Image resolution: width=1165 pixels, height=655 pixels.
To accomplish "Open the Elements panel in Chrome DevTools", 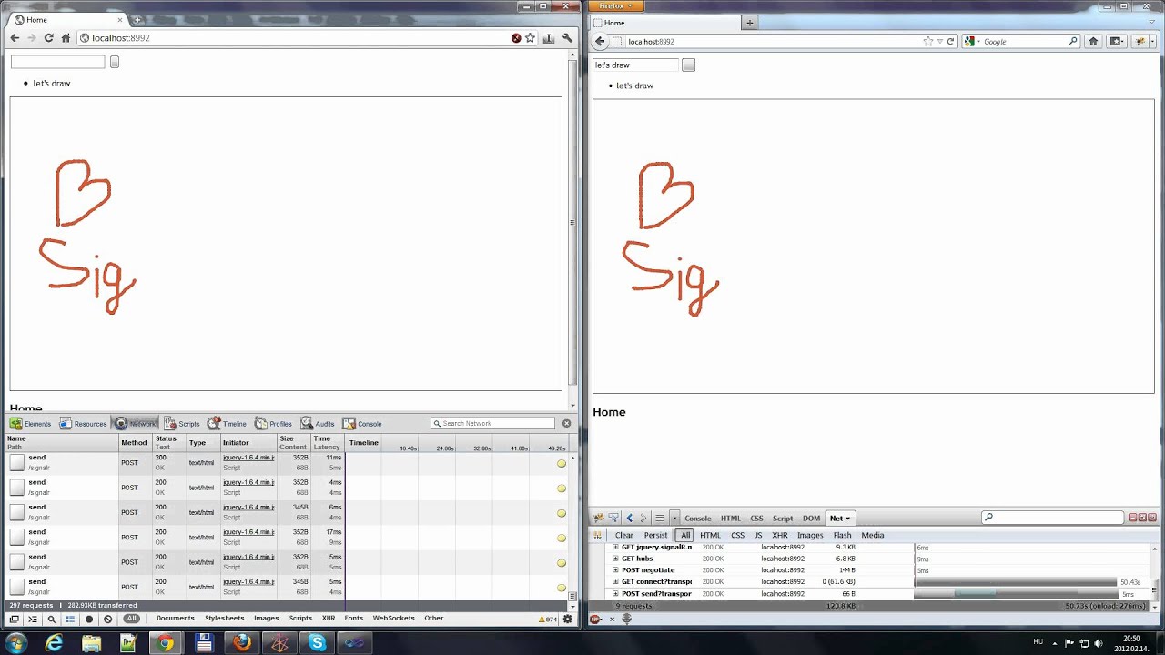I will [30, 424].
